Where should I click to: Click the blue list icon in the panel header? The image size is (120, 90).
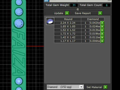[x=46, y=1]
